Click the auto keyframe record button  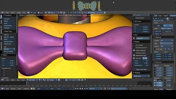(105, 89)
